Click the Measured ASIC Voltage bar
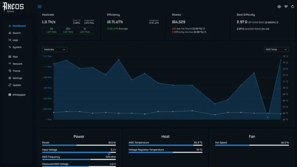297x167 pixels. click(79, 166)
